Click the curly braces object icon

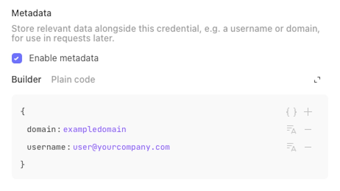pos(291,112)
